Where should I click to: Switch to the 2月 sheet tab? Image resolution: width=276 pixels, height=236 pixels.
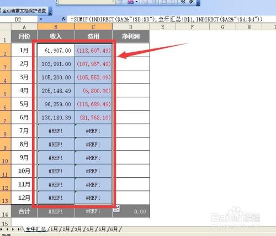click(66, 229)
